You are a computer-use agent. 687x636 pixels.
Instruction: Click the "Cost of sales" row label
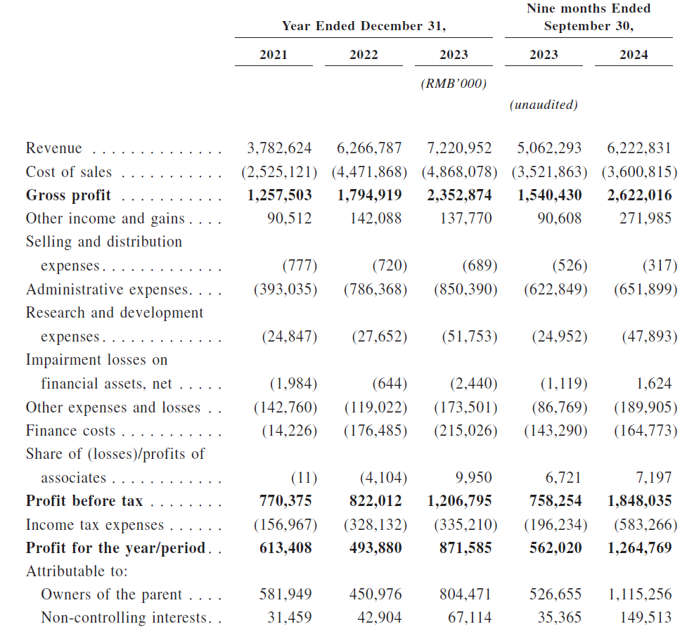coord(69,172)
